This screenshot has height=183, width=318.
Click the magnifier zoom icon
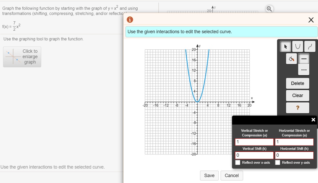click(x=269, y=9)
